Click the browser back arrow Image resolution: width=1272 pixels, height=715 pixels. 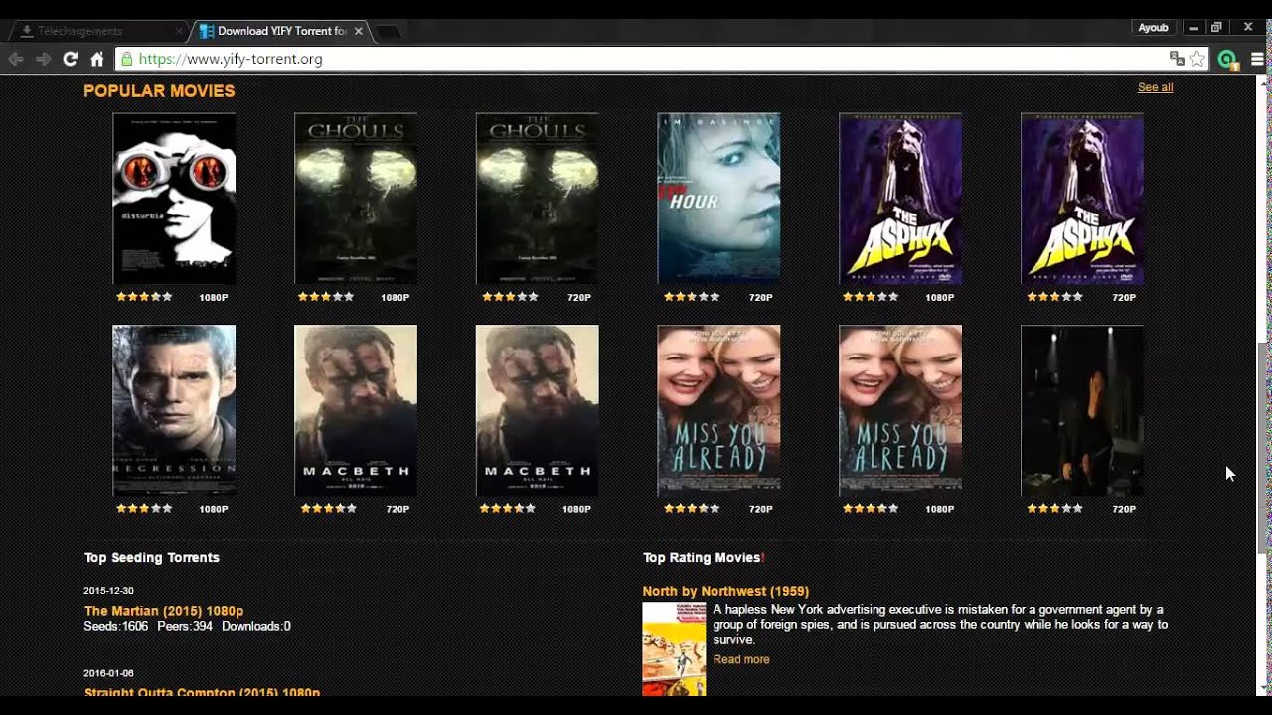click(x=16, y=59)
